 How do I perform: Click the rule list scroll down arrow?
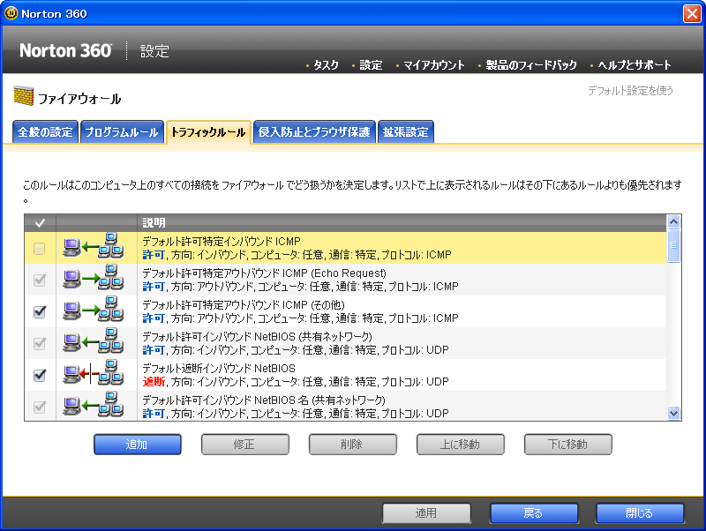tap(673, 413)
